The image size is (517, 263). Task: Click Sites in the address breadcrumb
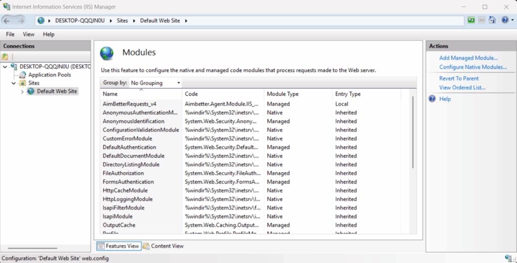[x=123, y=21]
